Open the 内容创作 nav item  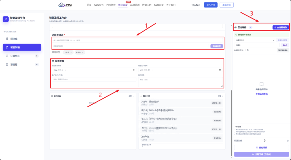pyautogui.click(x=111, y=5)
